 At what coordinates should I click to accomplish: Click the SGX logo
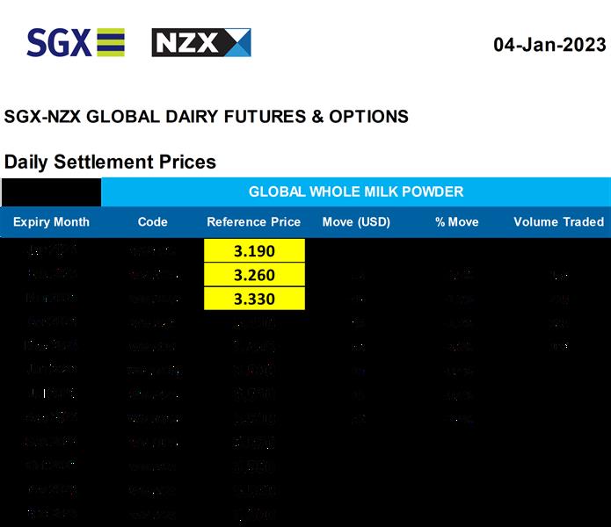click(x=76, y=42)
